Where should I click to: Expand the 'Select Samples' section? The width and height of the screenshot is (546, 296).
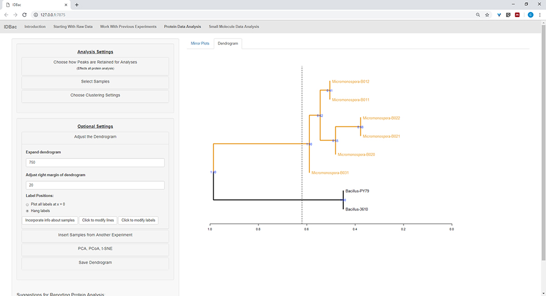coord(95,82)
